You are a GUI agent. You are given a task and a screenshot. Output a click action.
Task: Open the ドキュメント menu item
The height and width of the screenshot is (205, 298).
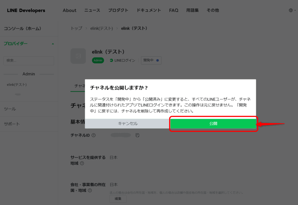pos(149,10)
